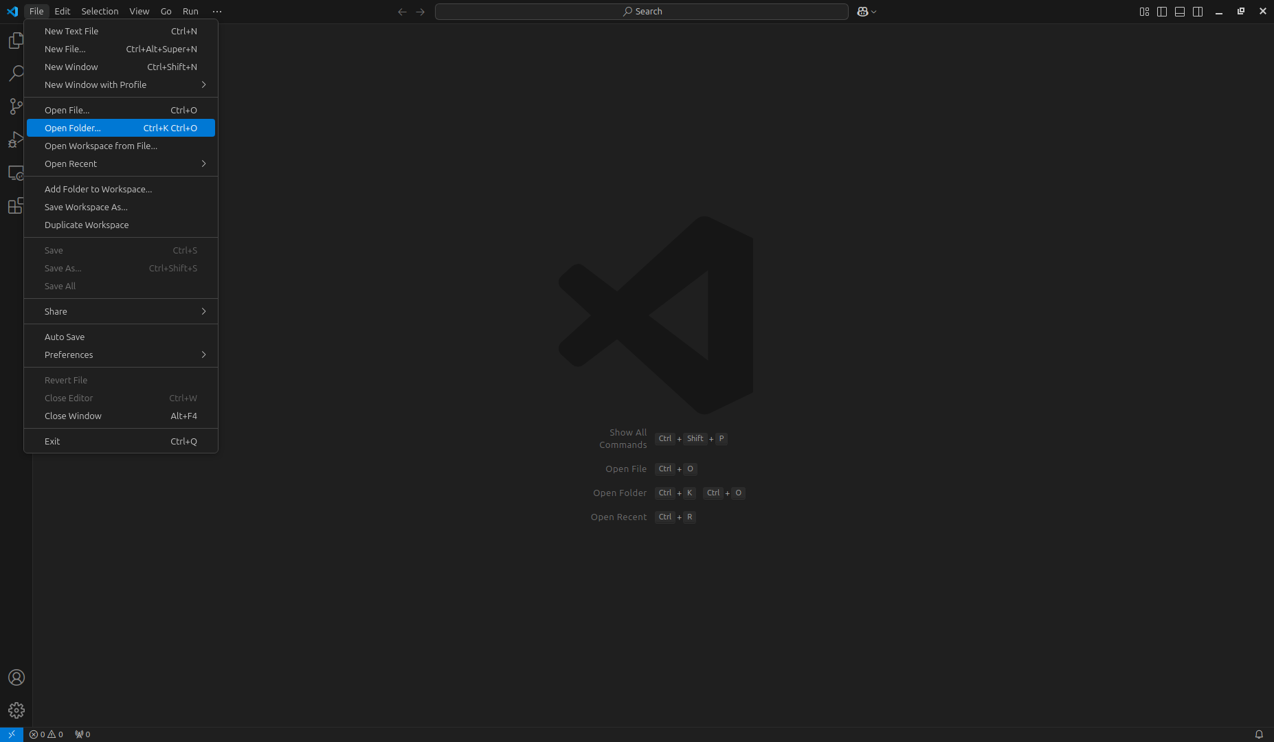Open the Manage gear icon
The image size is (1274, 742).
[16, 710]
